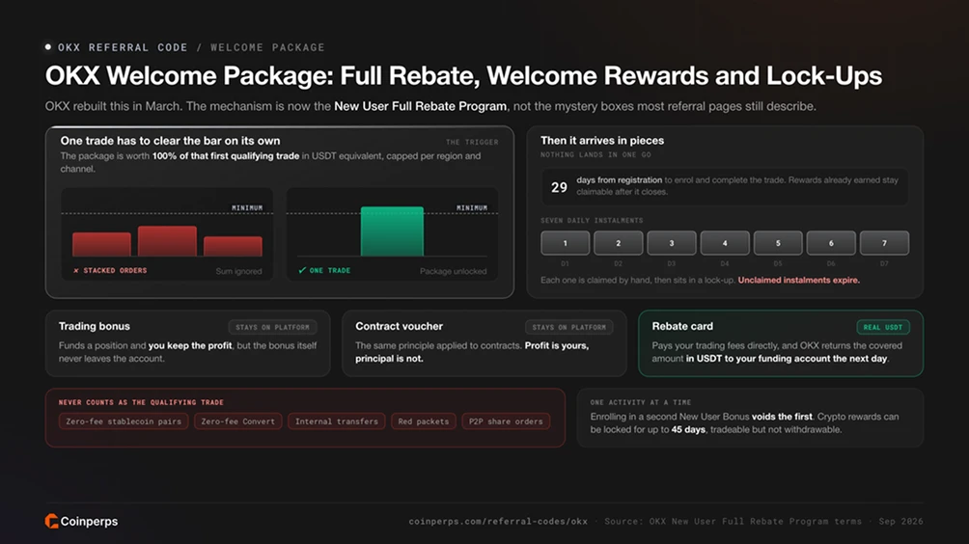Screen dimensions: 969x544
Task: Click 'SEVEN DAILY INSTALMENTS' label
Action: click(592, 221)
